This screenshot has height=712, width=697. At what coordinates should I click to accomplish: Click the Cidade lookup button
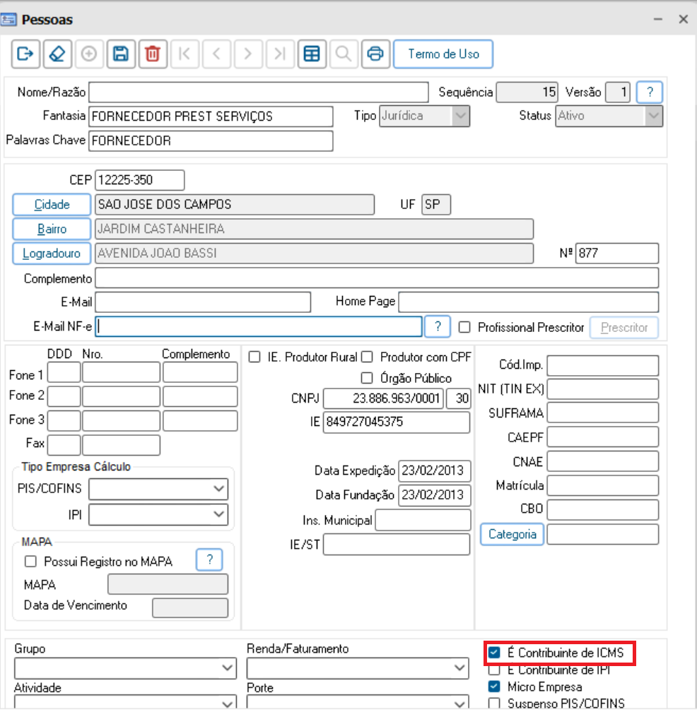(52, 205)
